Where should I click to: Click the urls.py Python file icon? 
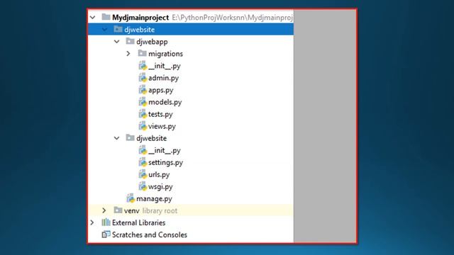point(143,174)
